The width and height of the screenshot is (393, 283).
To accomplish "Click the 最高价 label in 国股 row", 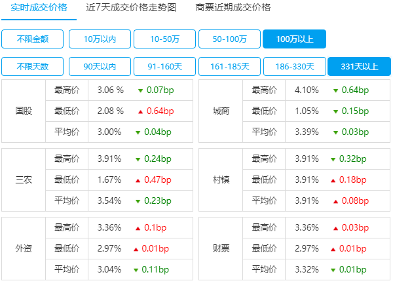I will click(x=67, y=90).
